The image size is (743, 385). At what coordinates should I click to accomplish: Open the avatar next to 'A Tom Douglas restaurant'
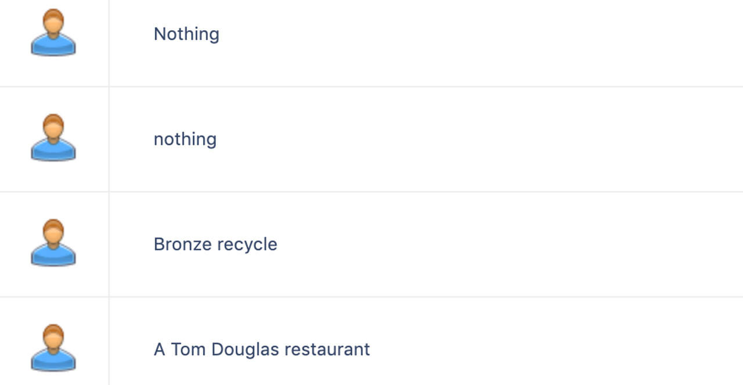53,348
